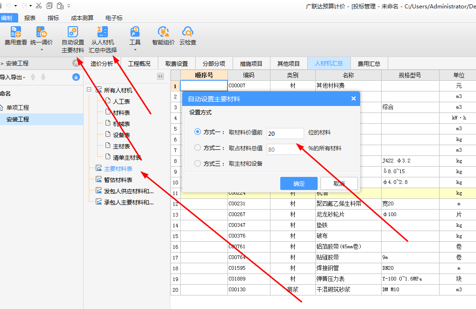The width and height of the screenshot is (476, 309).
Task: Open the 分部分项 tab
Action: point(214,63)
